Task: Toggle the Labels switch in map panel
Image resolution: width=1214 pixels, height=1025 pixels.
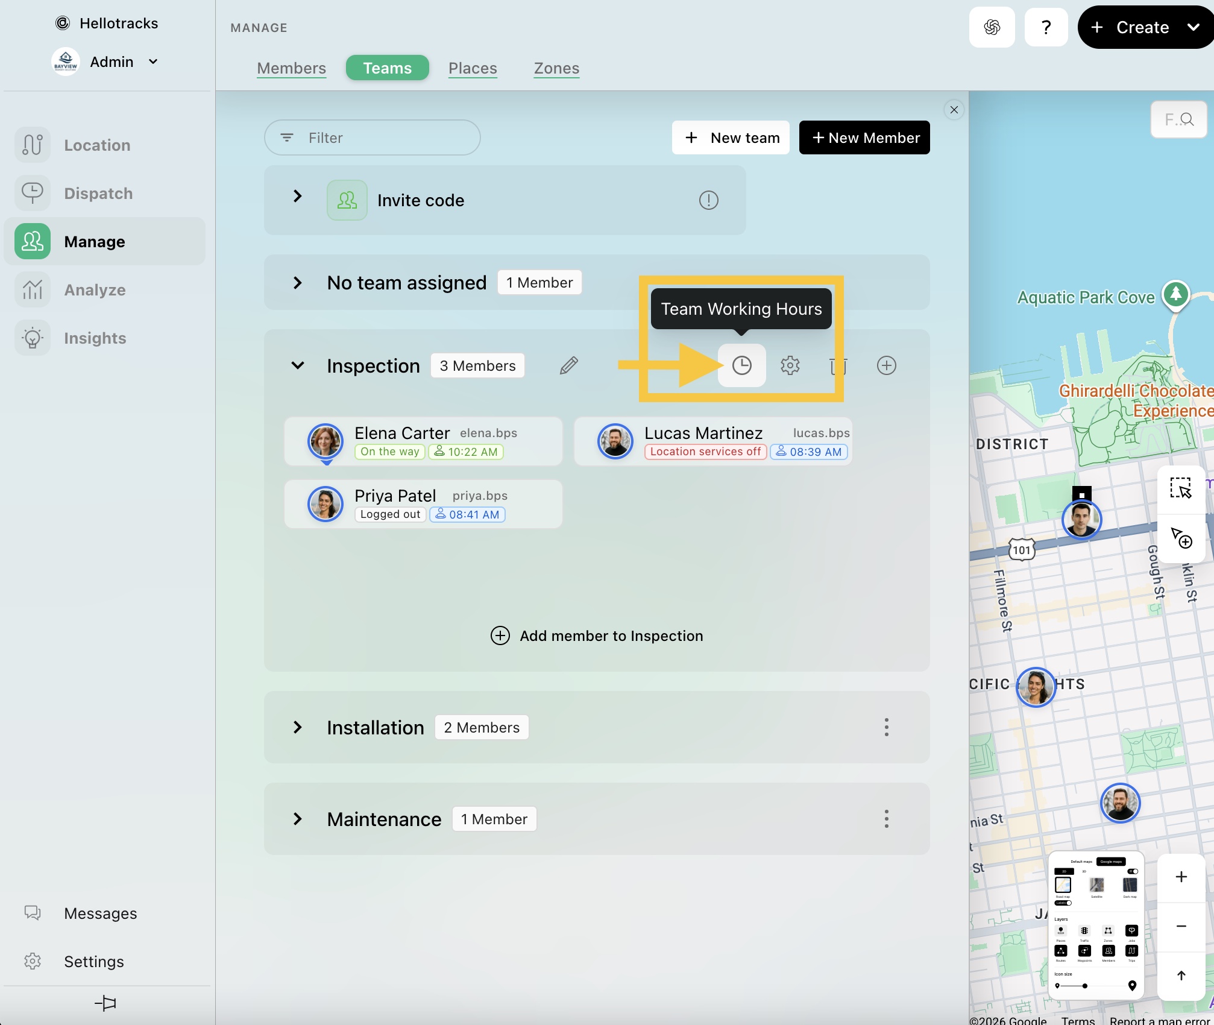Action: pos(1063,903)
